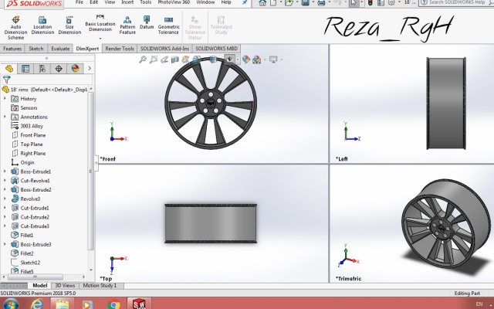
Task: Open ConfigurationManager tab icon
Action: 42,69
